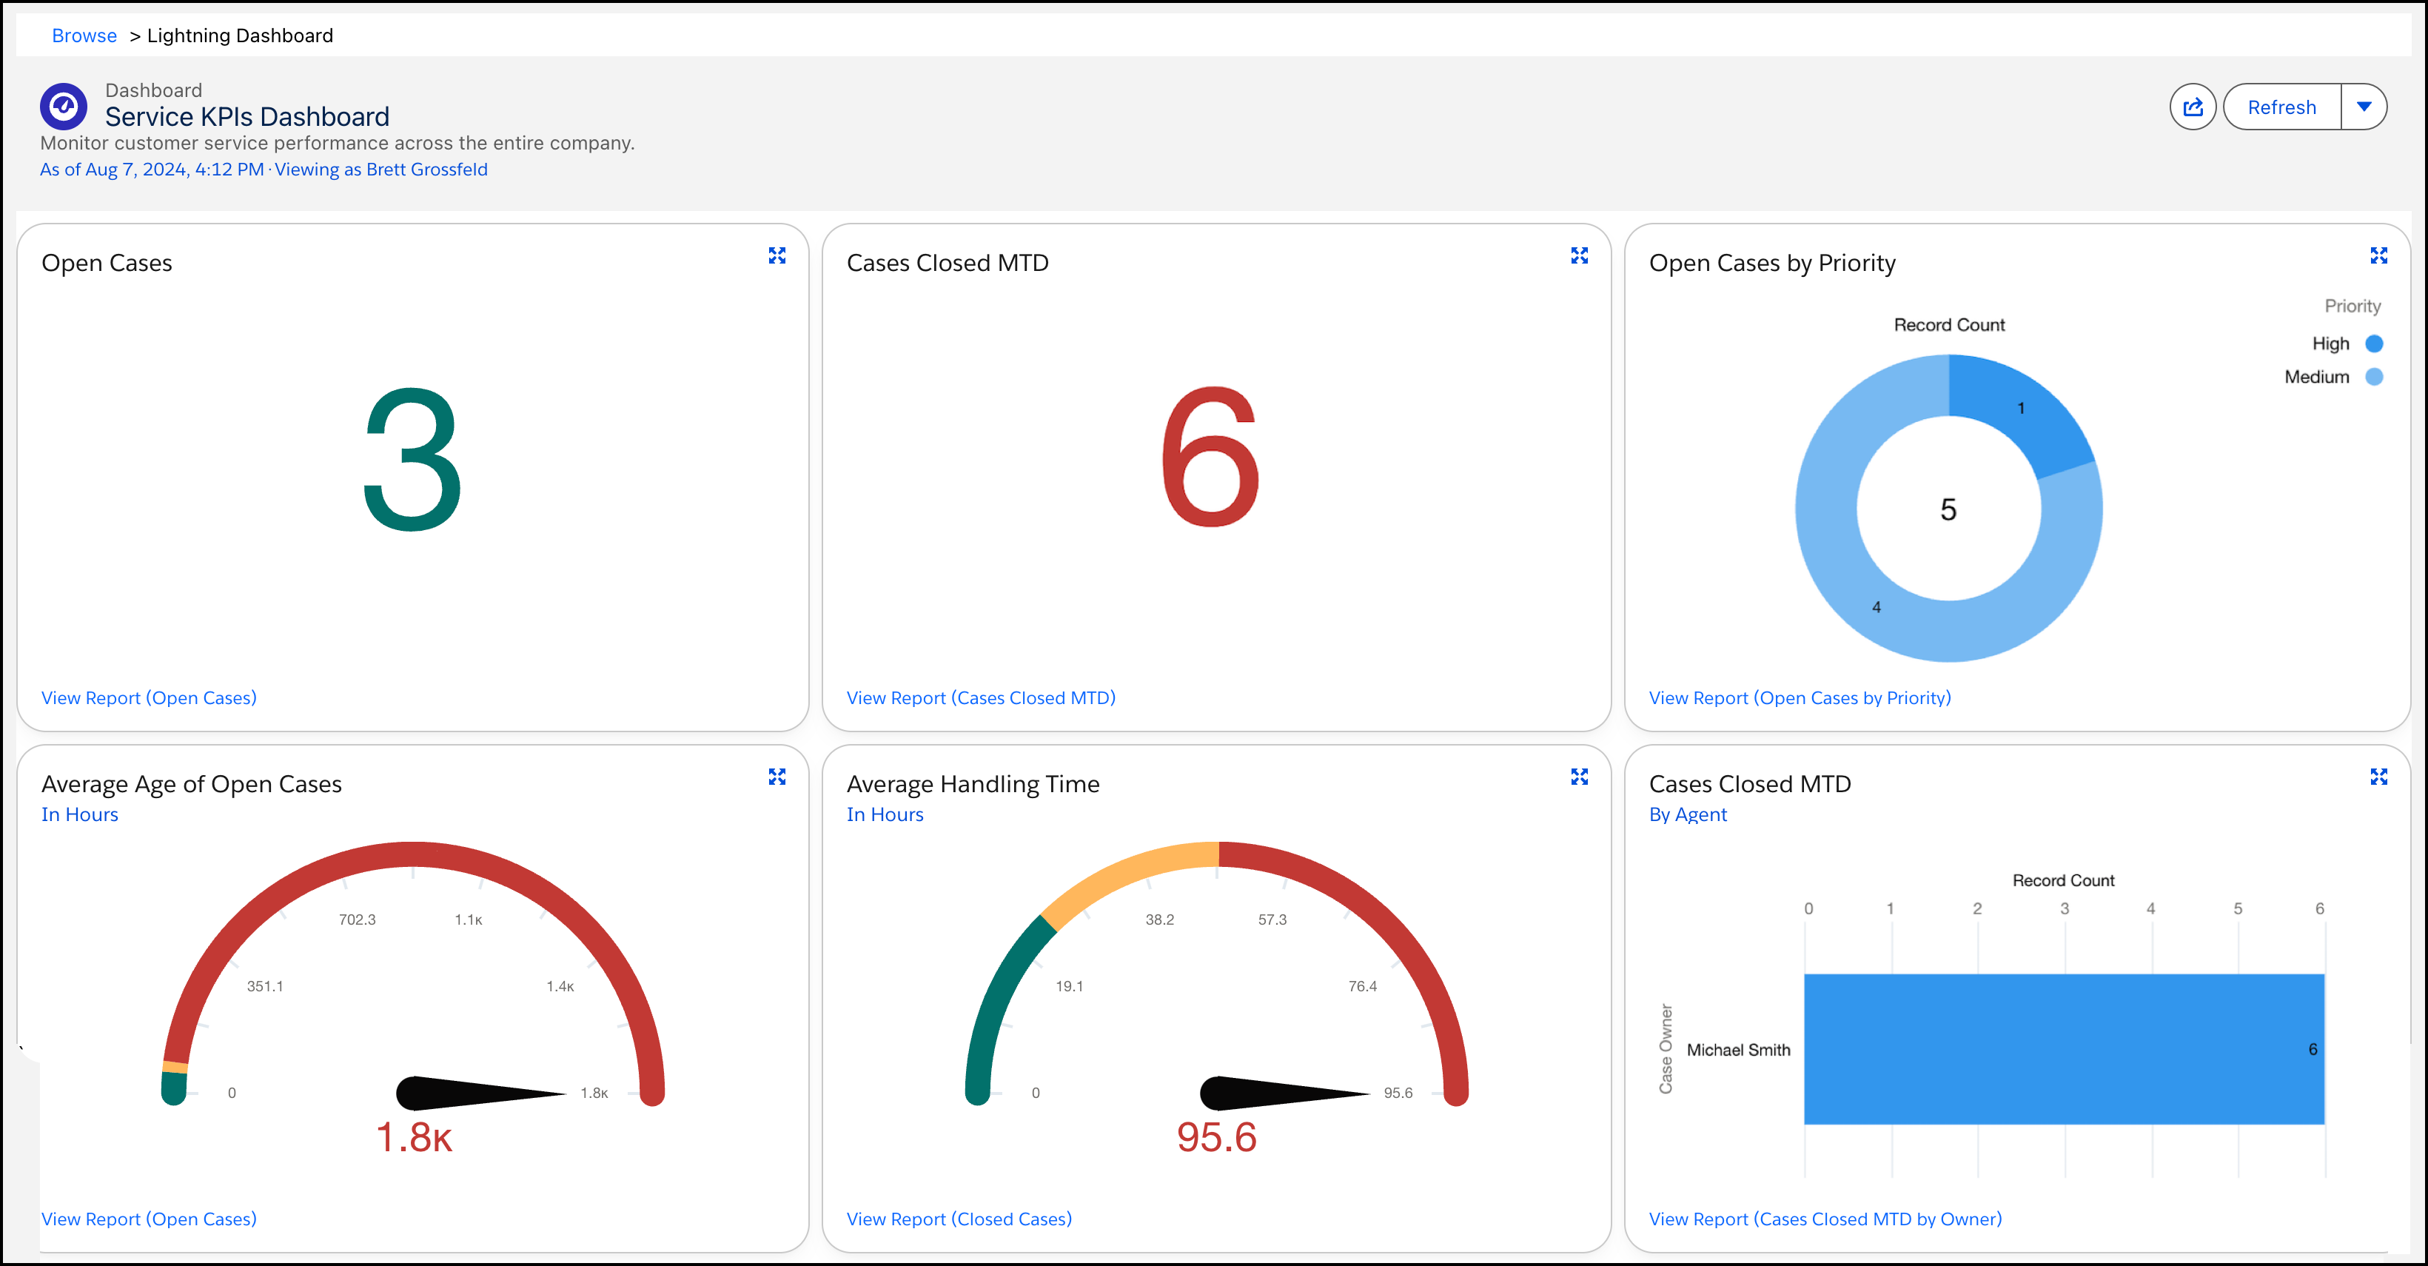Click the Service KPIs Dashboard title
Image resolution: width=2428 pixels, height=1266 pixels.
tap(247, 117)
